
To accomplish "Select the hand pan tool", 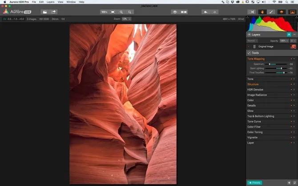I will tap(262, 12).
